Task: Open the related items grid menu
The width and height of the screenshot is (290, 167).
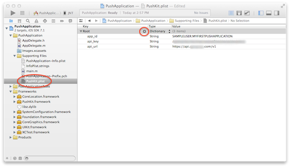Action: [81, 21]
